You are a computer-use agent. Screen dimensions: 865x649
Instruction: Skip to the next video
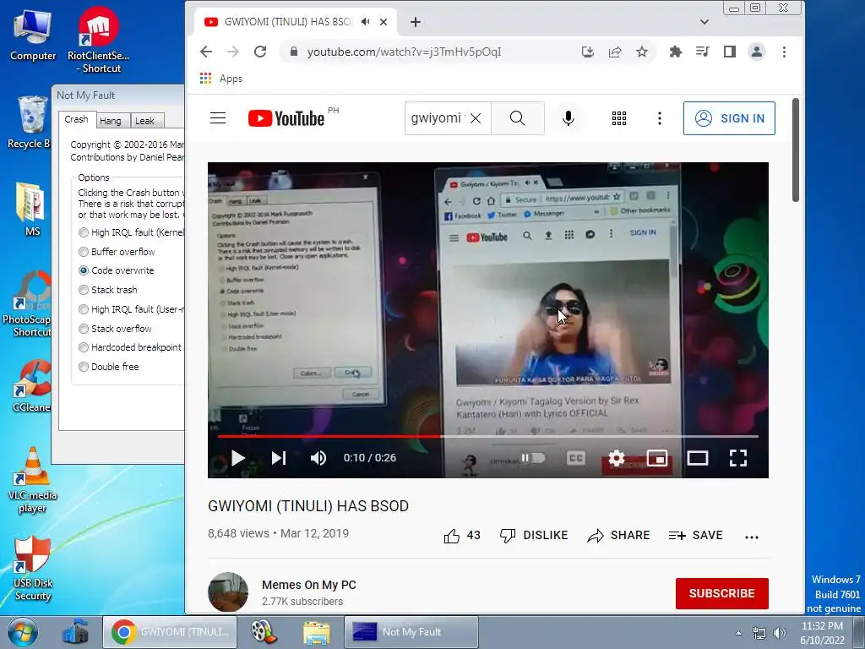point(279,458)
